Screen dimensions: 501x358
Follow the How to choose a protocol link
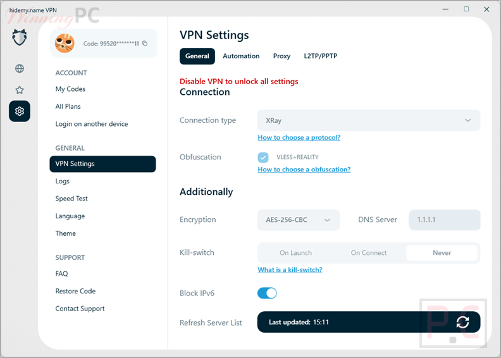[x=299, y=137]
